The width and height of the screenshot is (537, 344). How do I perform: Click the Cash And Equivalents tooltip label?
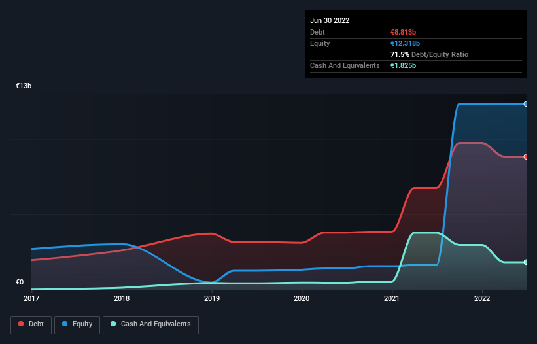(x=345, y=65)
